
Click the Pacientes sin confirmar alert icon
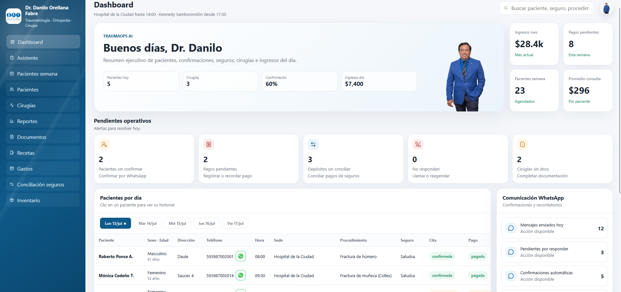104,144
